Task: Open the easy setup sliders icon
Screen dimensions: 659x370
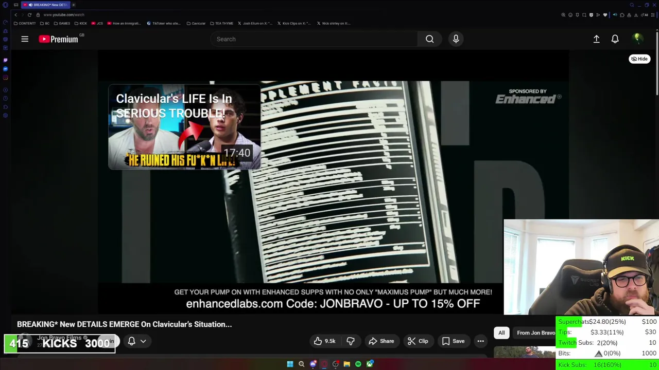Action: [x=653, y=15]
